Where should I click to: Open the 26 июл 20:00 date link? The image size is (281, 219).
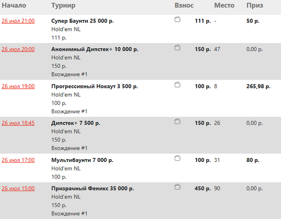tap(18, 49)
